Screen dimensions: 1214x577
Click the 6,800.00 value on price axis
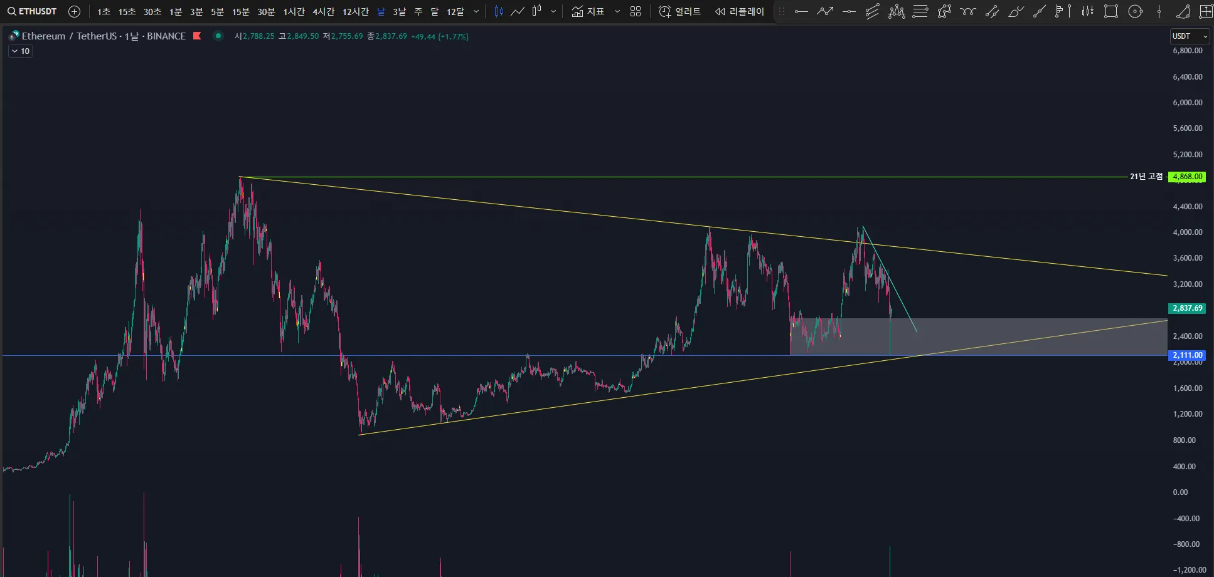[1188, 51]
